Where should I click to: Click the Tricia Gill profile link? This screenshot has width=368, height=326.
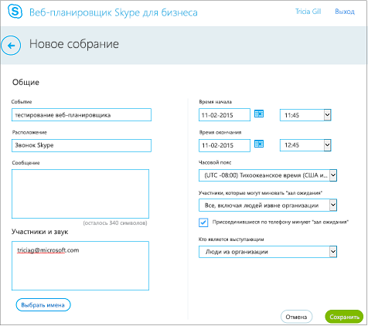pos(308,12)
